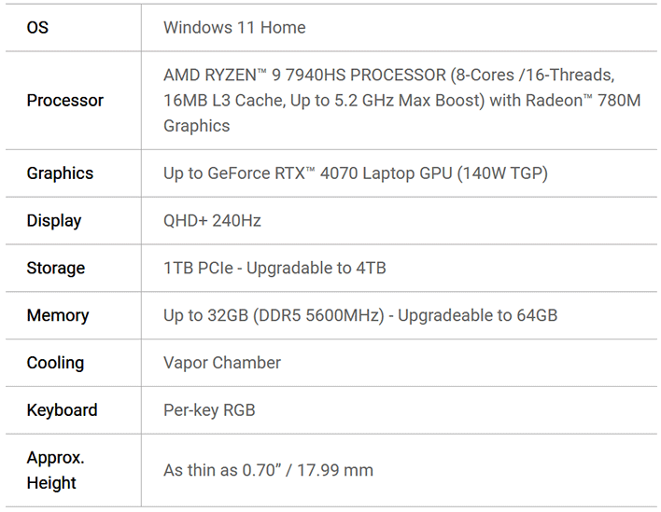Screen dimensions: 661x512
Task: Select the 0.70 inch / 17.99 mm thickness value
Action: tap(308, 470)
